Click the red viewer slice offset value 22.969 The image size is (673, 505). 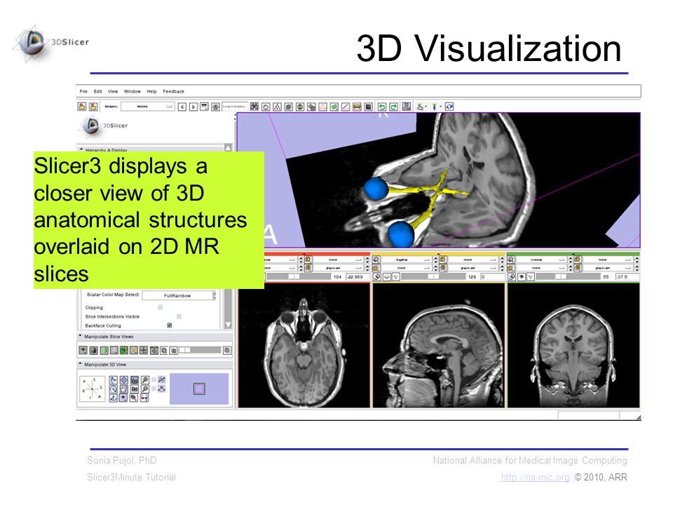(x=357, y=277)
